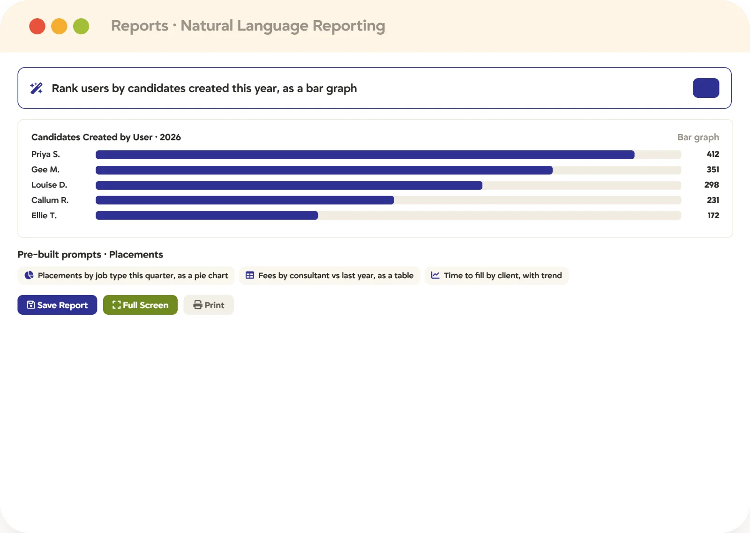Click the value 351

click(713, 170)
